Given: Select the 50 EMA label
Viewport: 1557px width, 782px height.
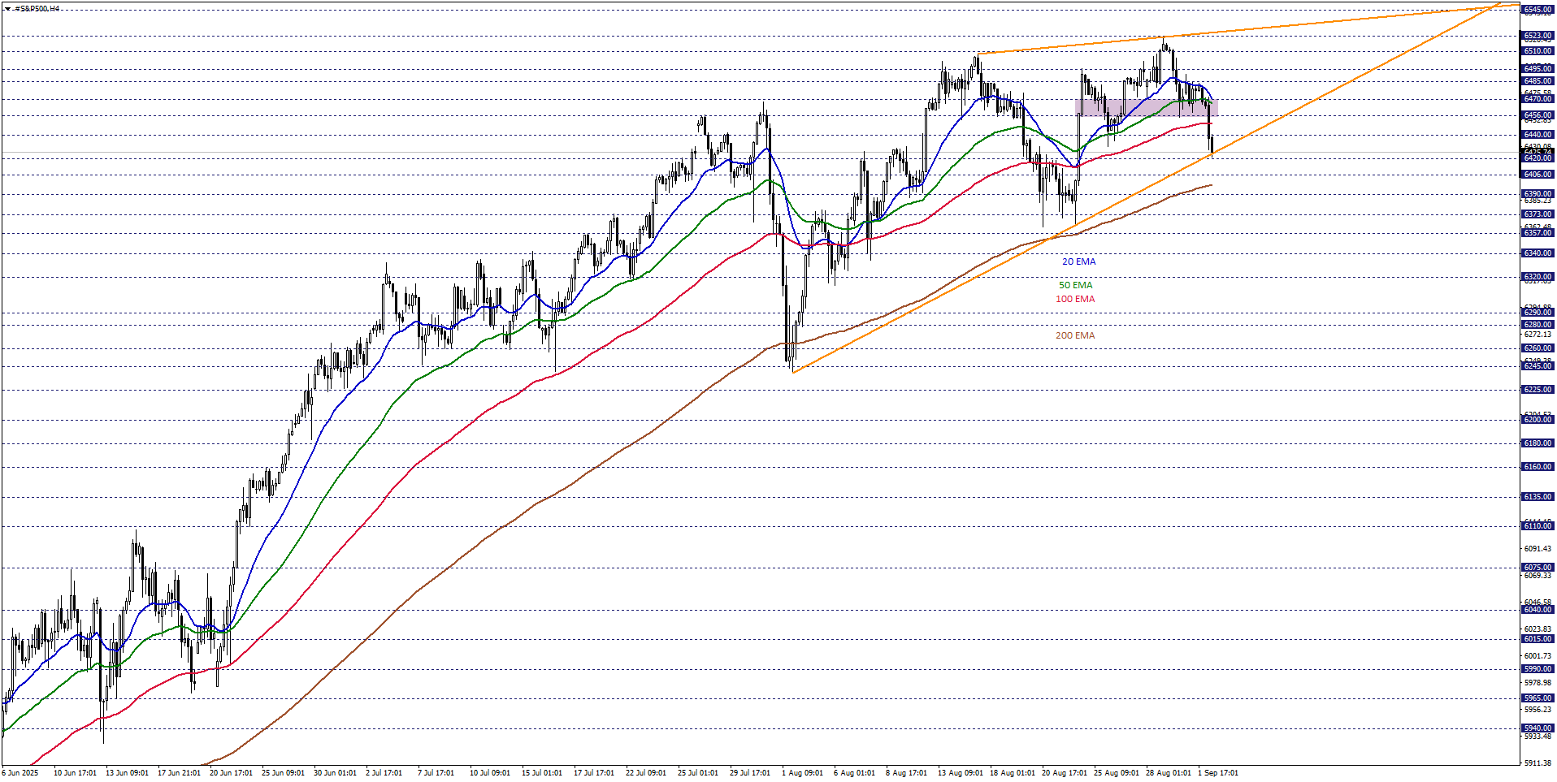Looking at the screenshot, I should click(1075, 285).
